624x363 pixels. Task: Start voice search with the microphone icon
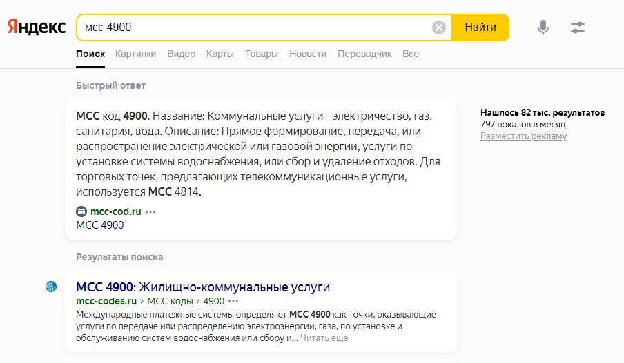point(543,28)
